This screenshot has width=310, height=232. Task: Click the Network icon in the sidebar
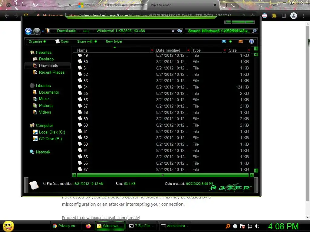click(x=32, y=152)
